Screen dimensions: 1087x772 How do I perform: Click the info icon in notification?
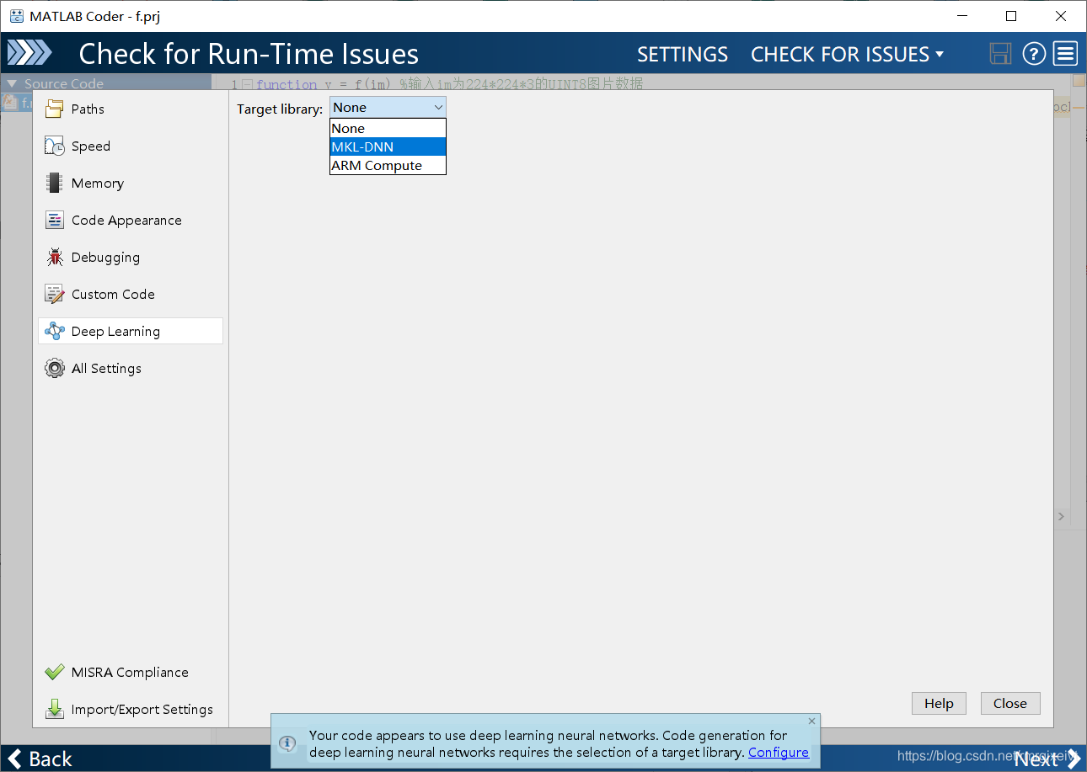[x=287, y=743]
